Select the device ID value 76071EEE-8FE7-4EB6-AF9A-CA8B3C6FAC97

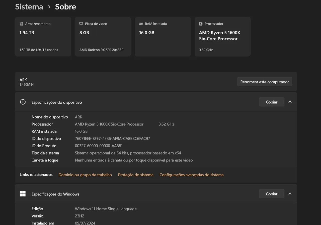click(x=113, y=138)
